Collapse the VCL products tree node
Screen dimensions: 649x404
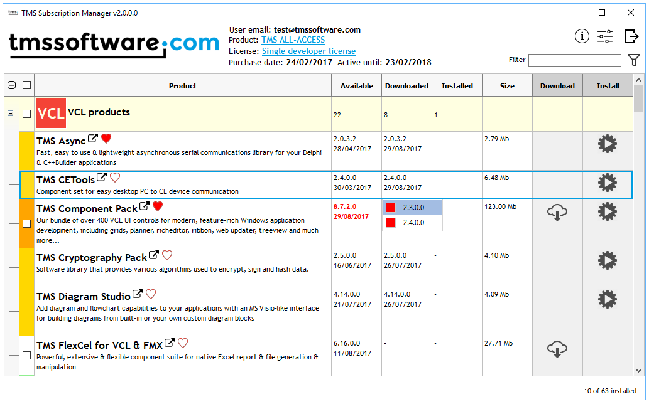10,114
